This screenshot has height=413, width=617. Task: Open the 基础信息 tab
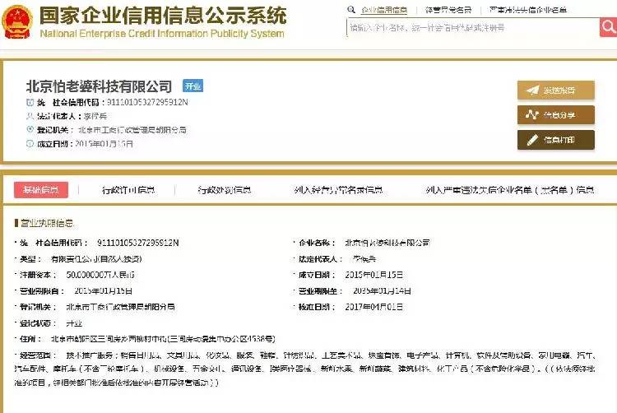point(41,190)
